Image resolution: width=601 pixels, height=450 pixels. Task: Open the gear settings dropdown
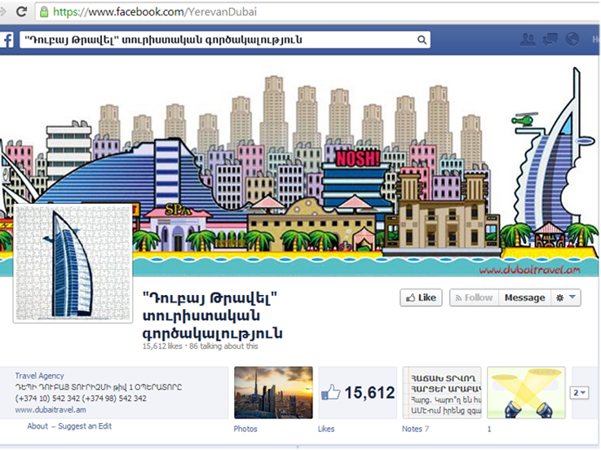click(566, 298)
